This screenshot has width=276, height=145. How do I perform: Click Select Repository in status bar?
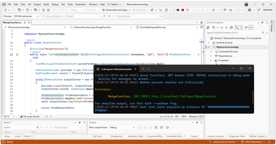pos(253,142)
